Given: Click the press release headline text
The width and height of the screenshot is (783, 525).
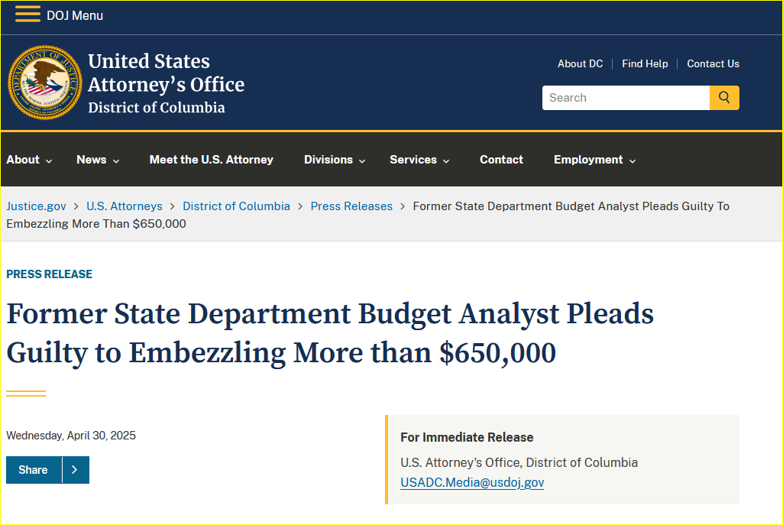Looking at the screenshot, I should [329, 333].
